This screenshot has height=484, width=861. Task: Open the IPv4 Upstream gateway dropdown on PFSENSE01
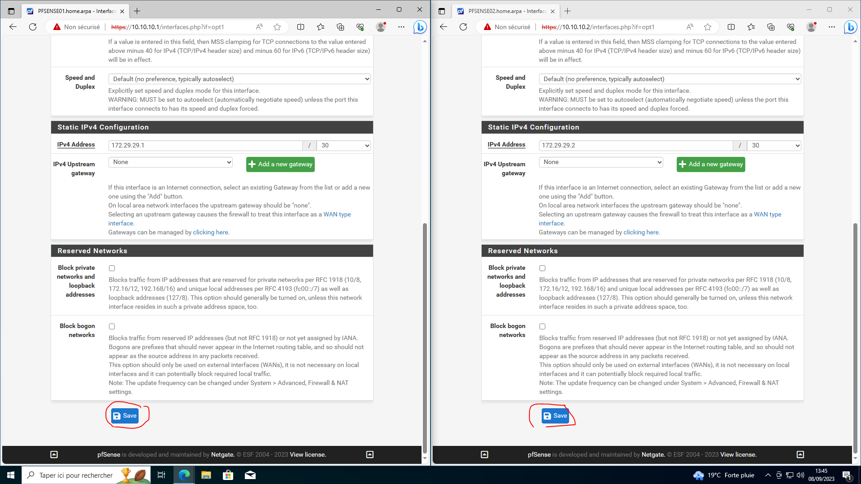point(170,162)
